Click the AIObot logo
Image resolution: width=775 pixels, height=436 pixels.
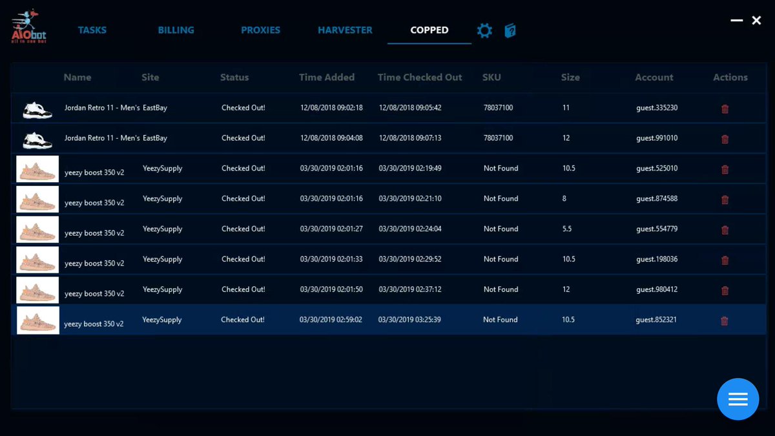(29, 26)
